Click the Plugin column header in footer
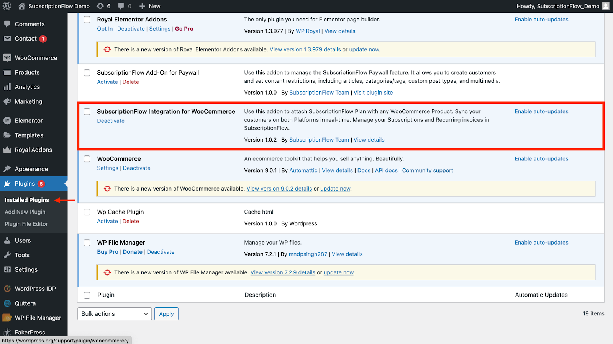Screen dimensions: 613x344 click(106, 295)
